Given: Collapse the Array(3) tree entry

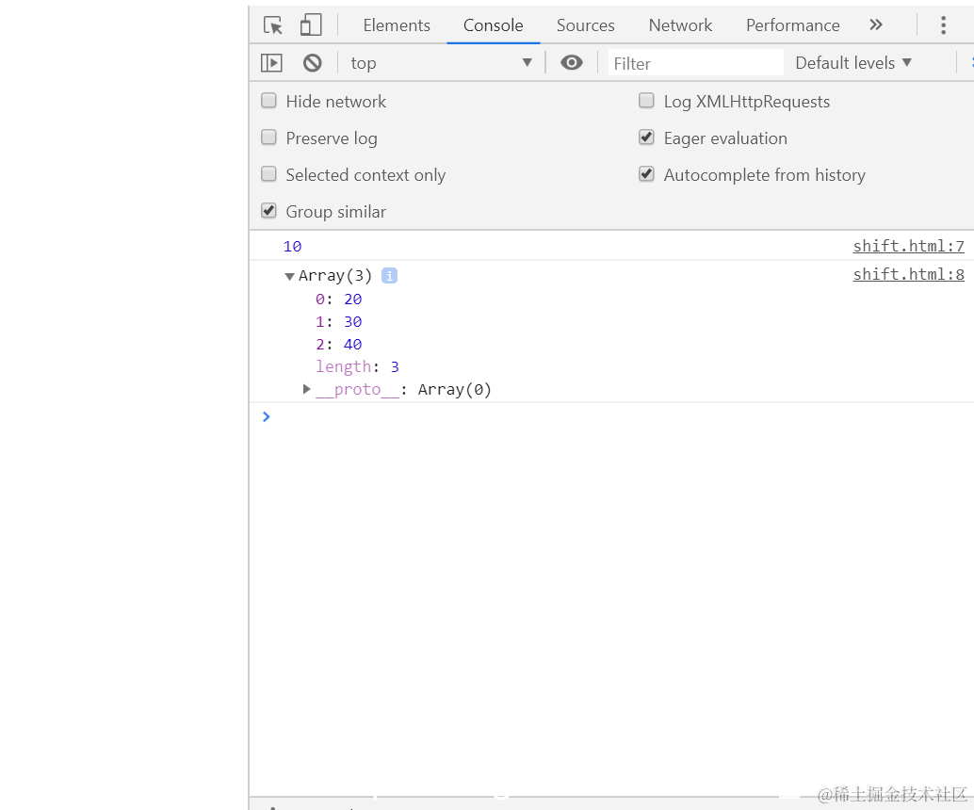Looking at the screenshot, I should point(289,276).
